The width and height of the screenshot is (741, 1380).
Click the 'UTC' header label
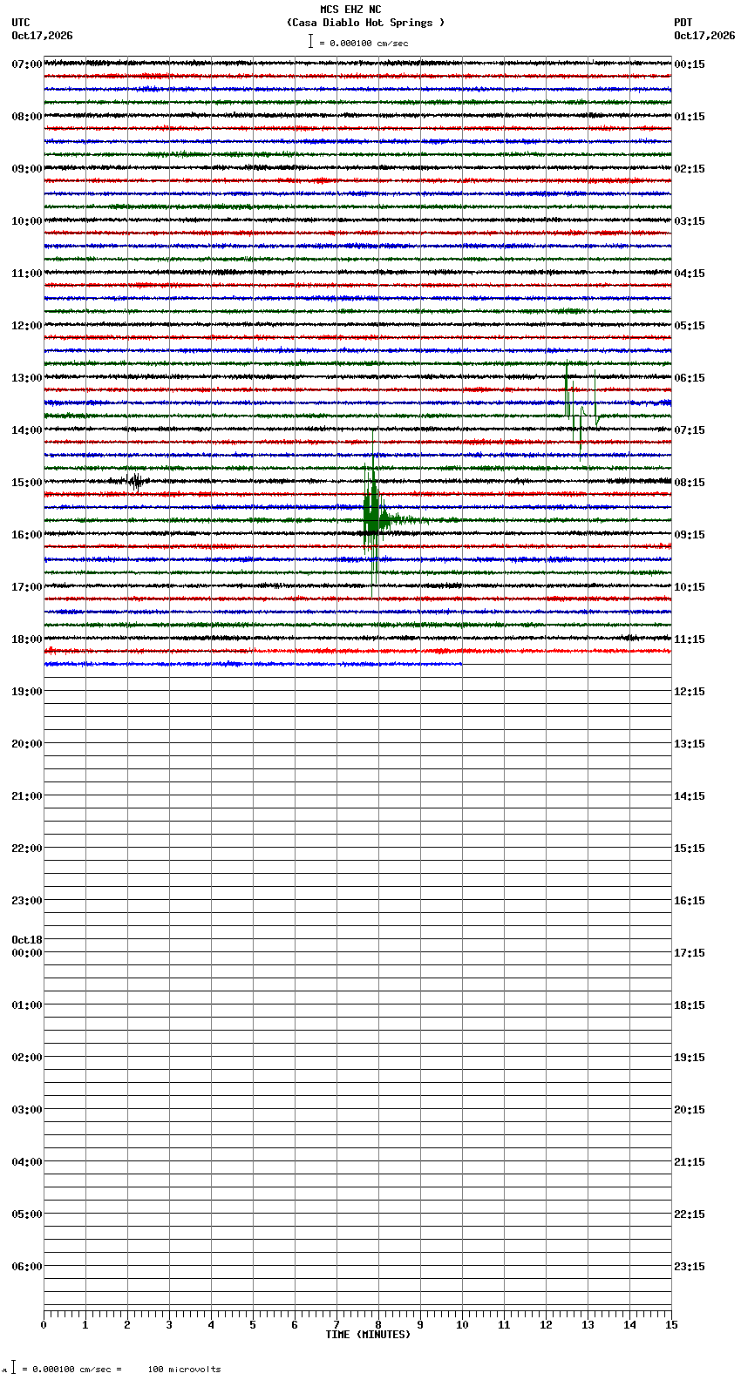click(x=21, y=23)
